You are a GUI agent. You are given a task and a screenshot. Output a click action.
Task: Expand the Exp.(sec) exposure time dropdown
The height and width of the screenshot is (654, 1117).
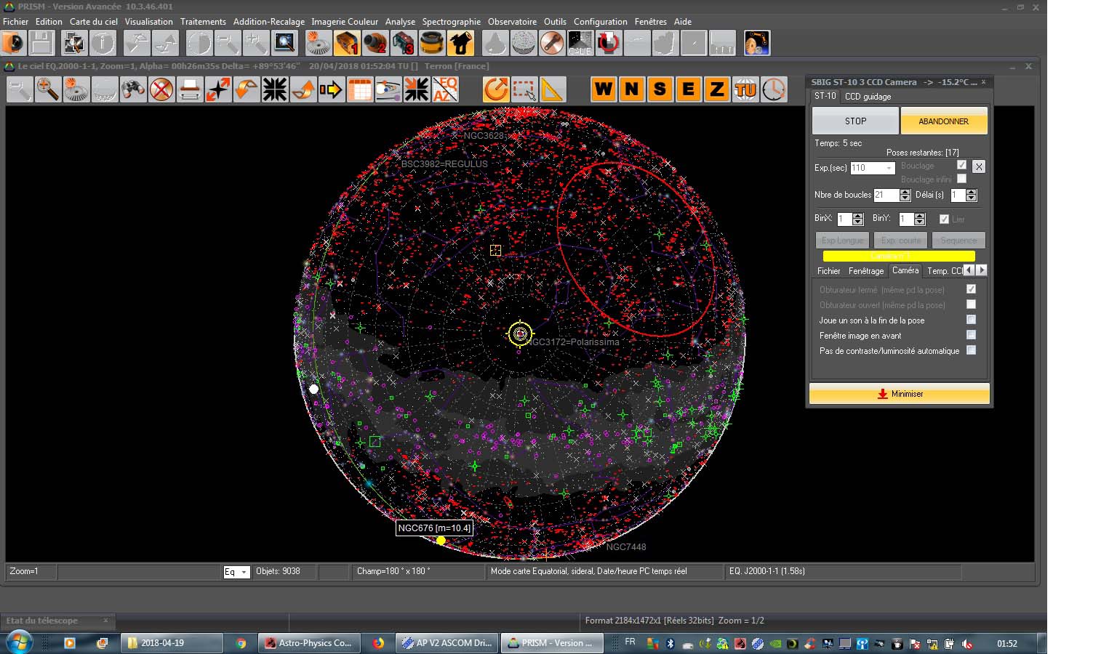[889, 168]
